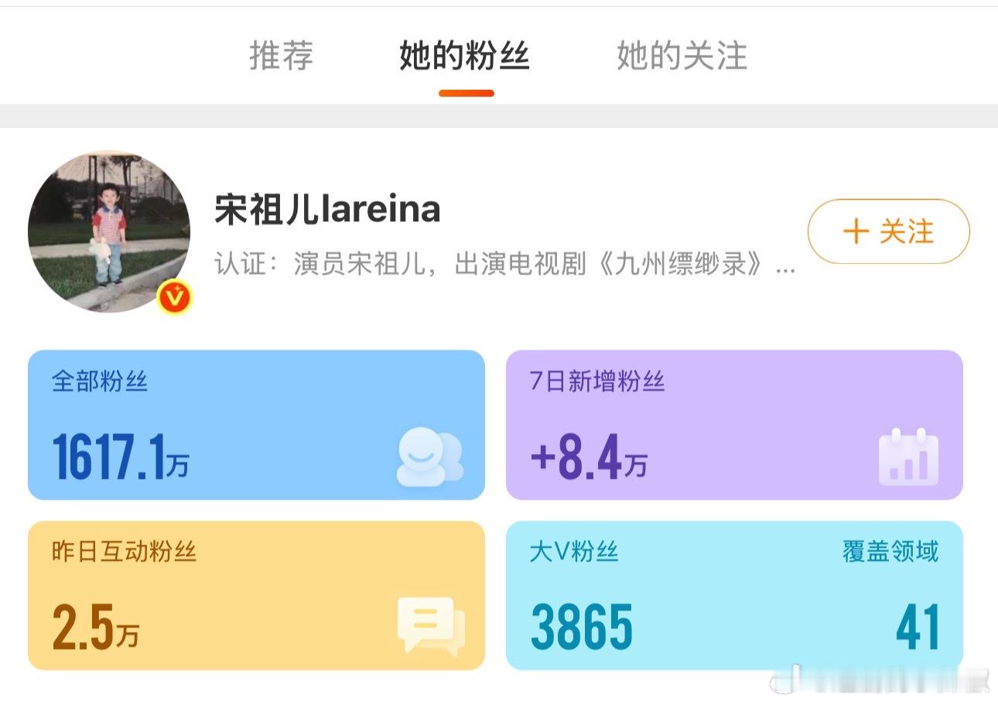Click the orange V verification badge
The image size is (998, 704).
pyautogui.click(x=175, y=298)
